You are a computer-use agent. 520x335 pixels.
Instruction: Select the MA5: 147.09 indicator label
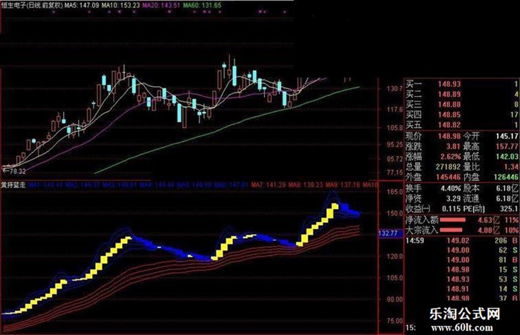[x=82, y=5]
